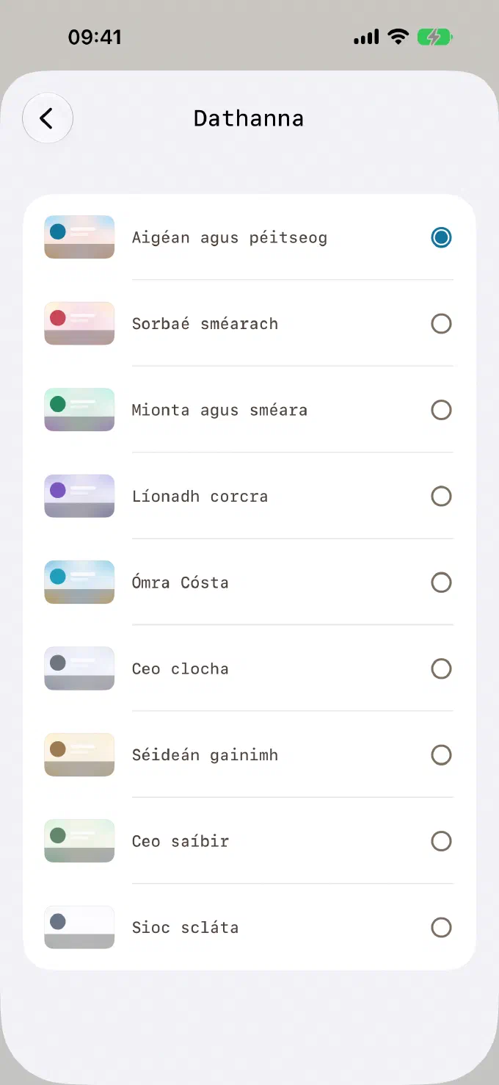This screenshot has height=1085, width=499.
Task: Tap the Ómra Cósta theme preview thumbnail
Action: point(79,583)
